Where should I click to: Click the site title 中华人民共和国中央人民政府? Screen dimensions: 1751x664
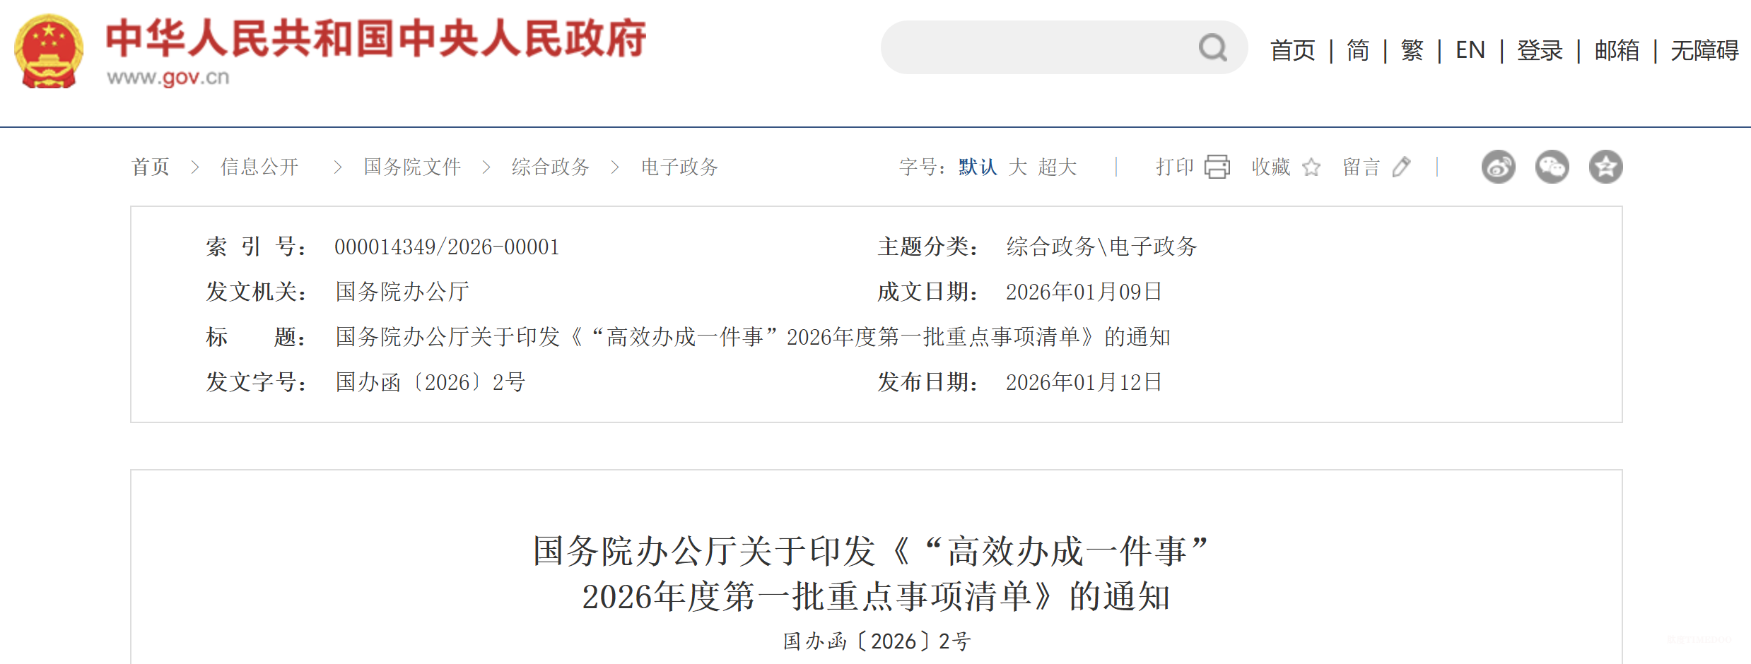pyautogui.click(x=376, y=39)
